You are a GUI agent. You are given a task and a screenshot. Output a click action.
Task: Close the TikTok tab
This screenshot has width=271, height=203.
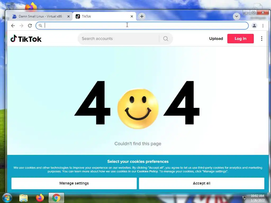(132, 16)
